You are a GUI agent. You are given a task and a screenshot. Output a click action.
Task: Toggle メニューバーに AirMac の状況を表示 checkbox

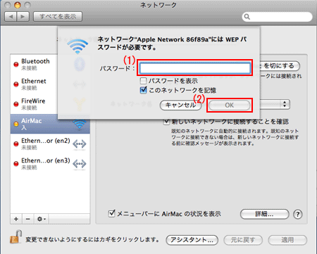(x=111, y=213)
